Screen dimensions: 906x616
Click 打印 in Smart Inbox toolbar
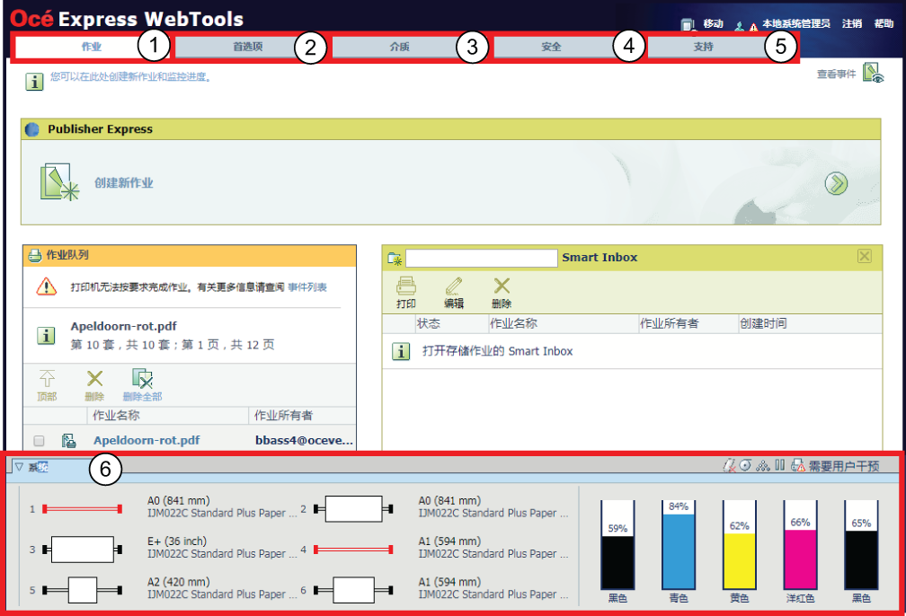[x=405, y=293]
